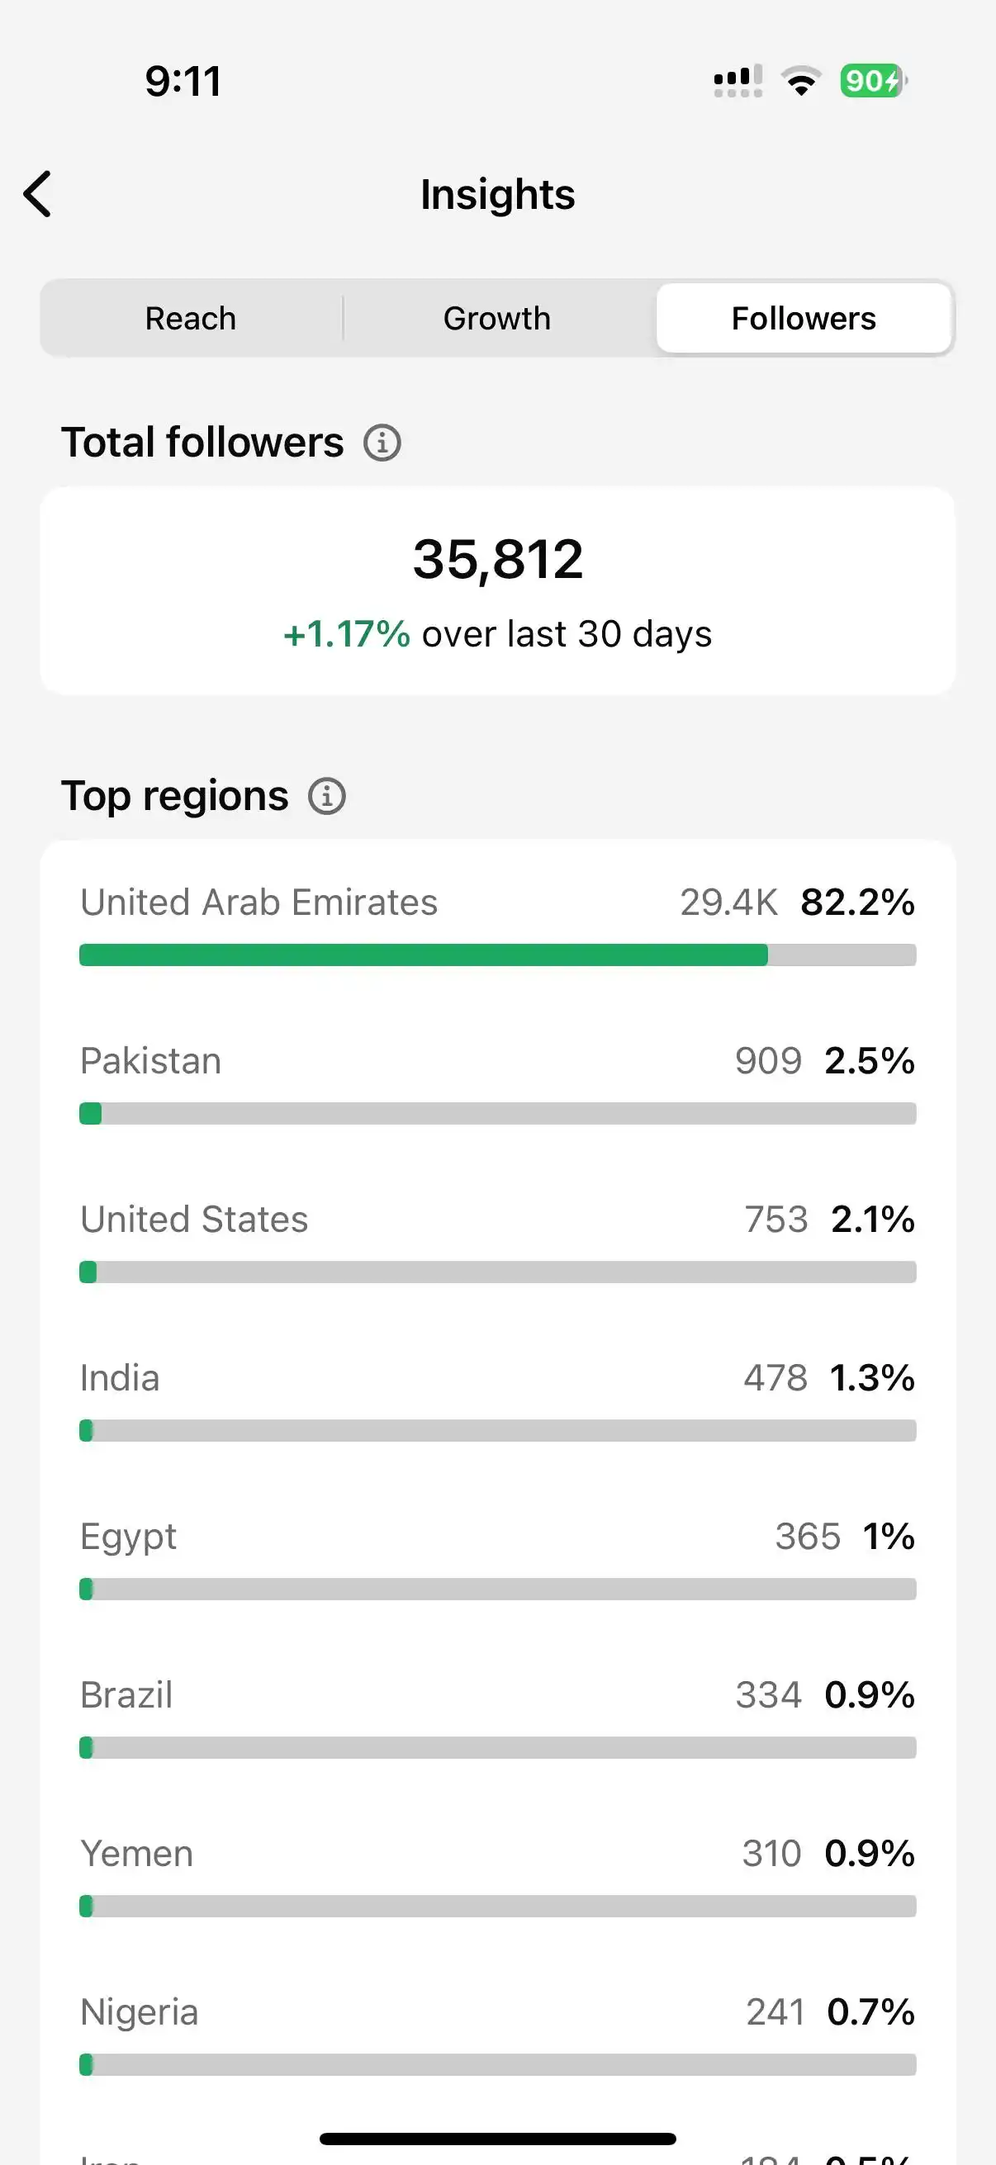This screenshot has width=996, height=2165.
Task: Tap the cellular signal icon
Action: tap(738, 81)
